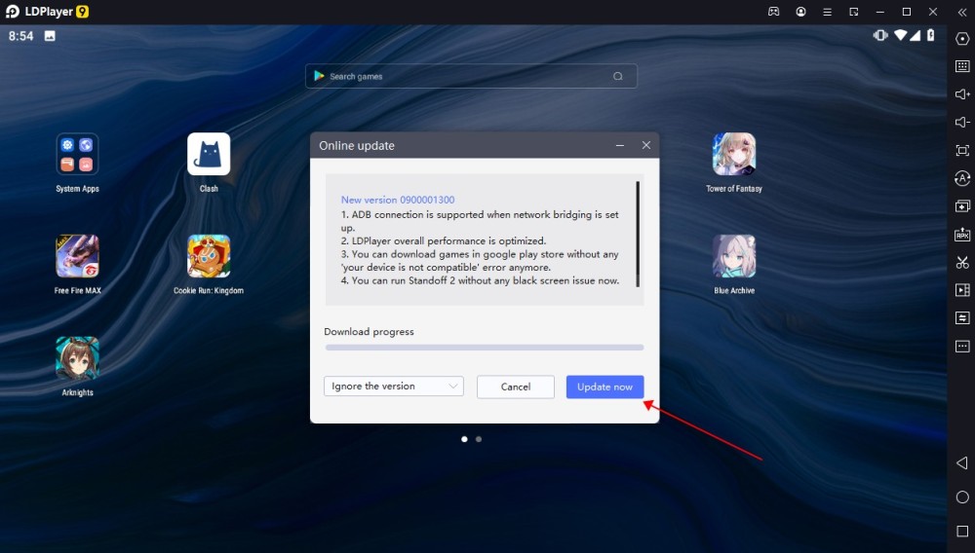Open the operation recorder (A) icon
This screenshot has width=975, height=553.
962,179
